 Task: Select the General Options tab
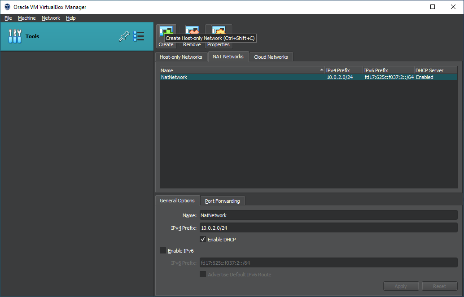pos(177,201)
